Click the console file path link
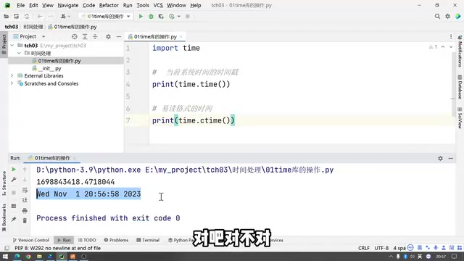The width and height of the screenshot is (464, 261). point(239,170)
